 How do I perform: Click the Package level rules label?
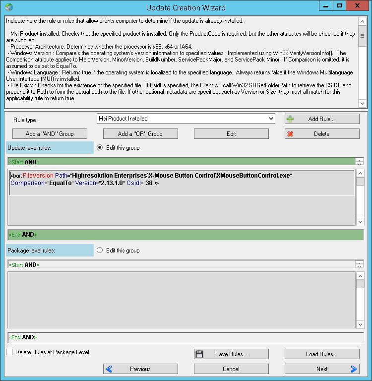point(50,250)
